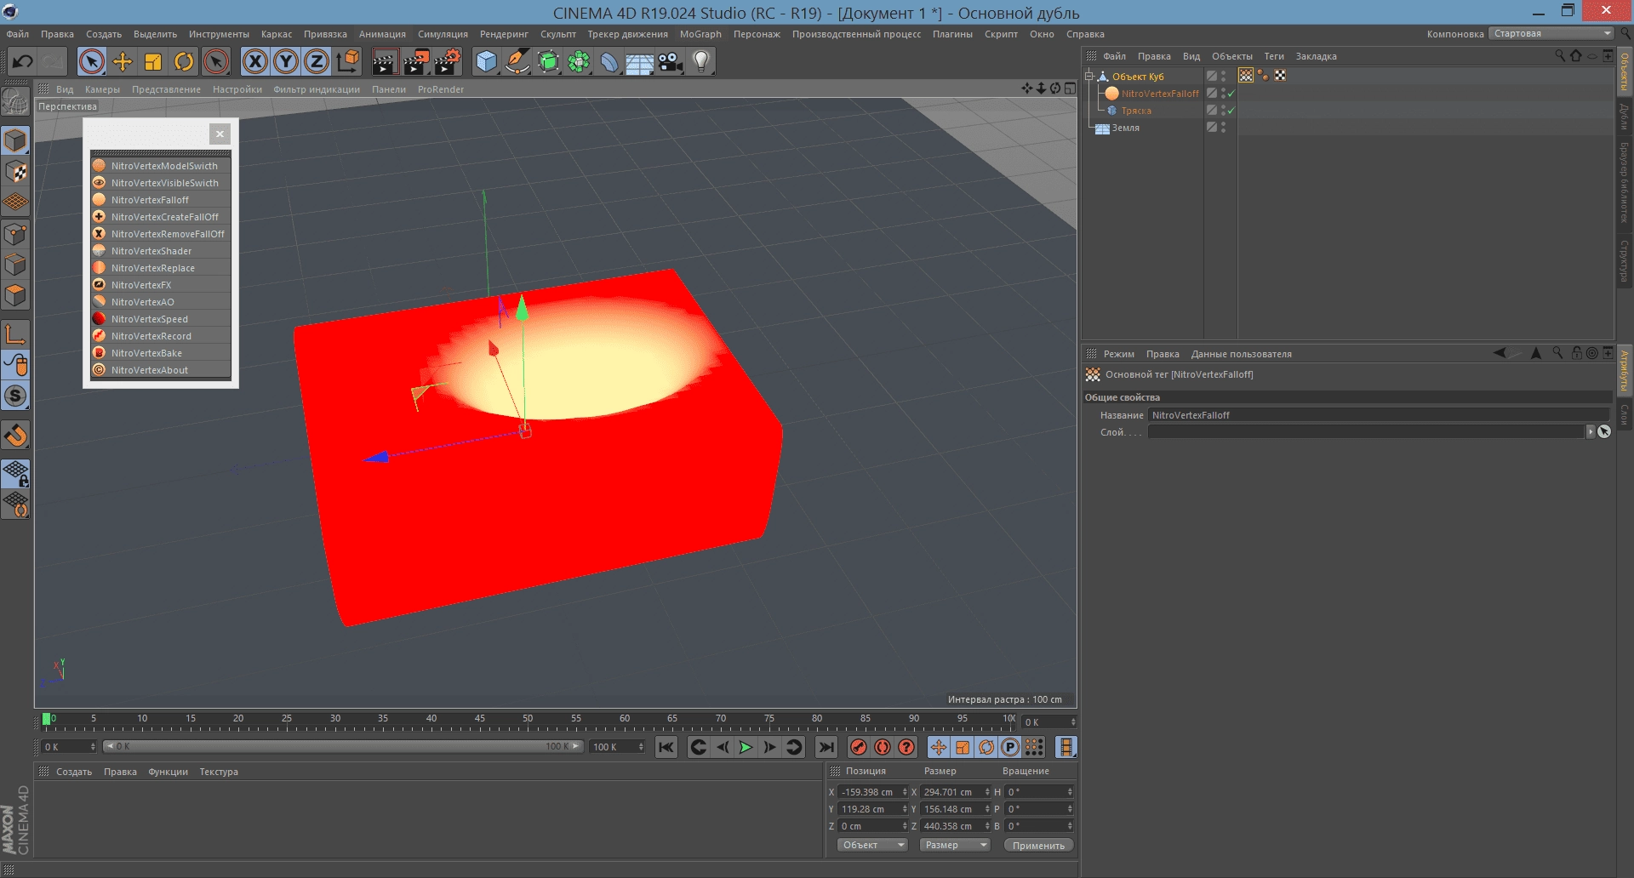The image size is (1634, 878).
Task: Collapse the Объект Куб tree item
Action: [x=1088, y=76]
